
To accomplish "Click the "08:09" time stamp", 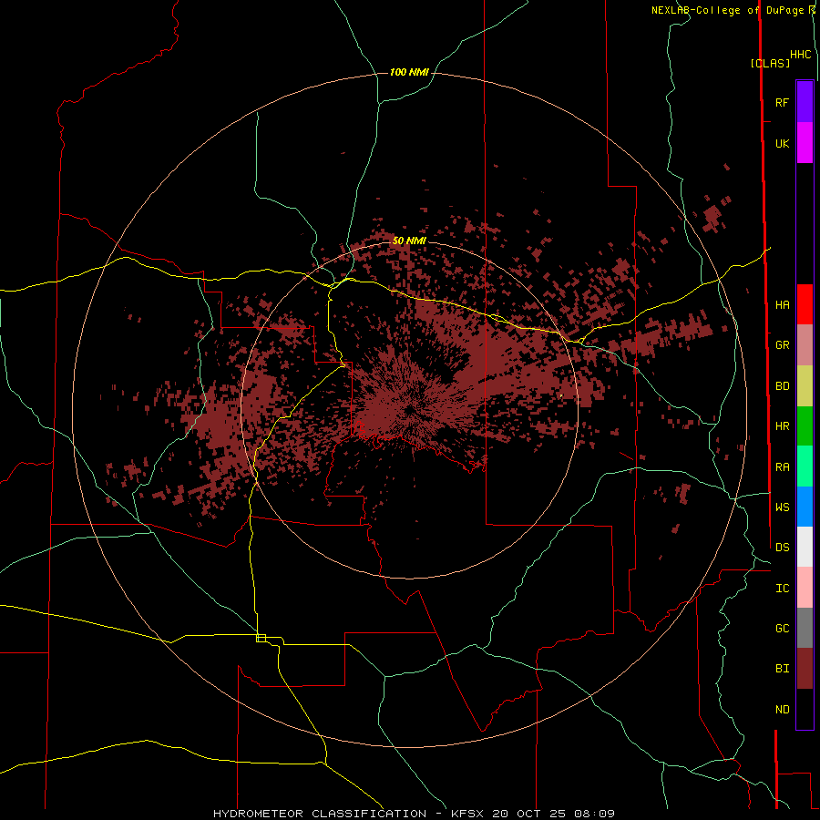I will (594, 814).
